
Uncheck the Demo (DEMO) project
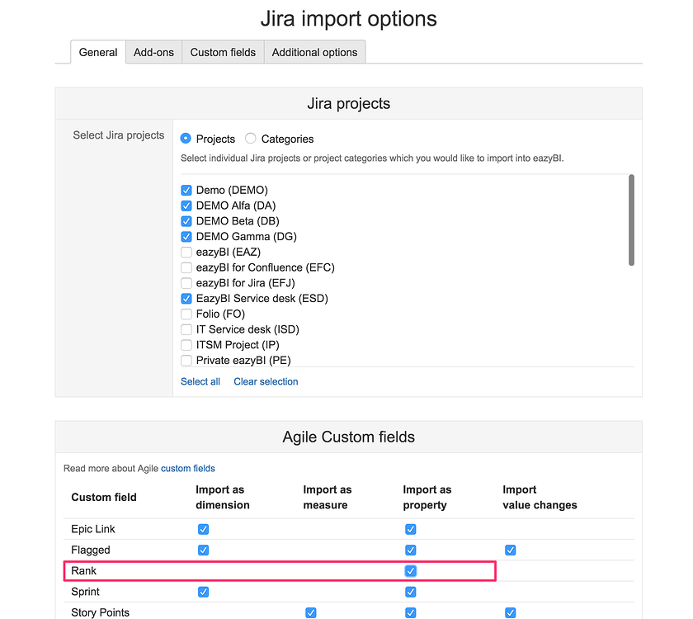tap(186, 190)
